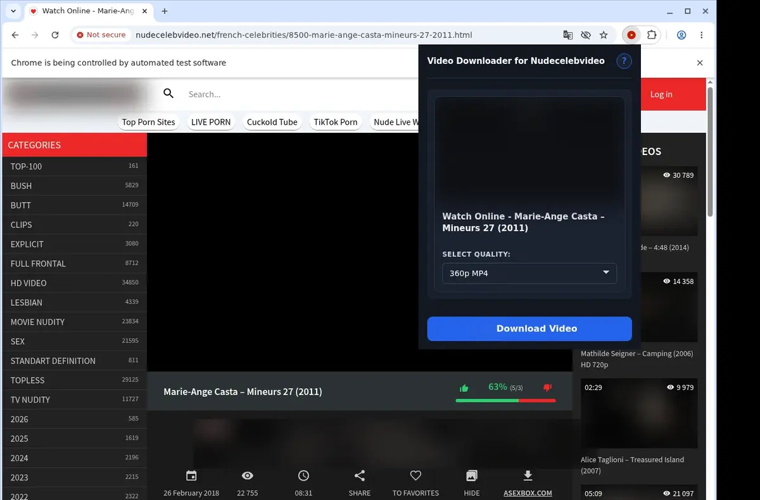Open the thumbnail with 30 789 views
Viewport: 760px width, 500px height.
point(669,201)
